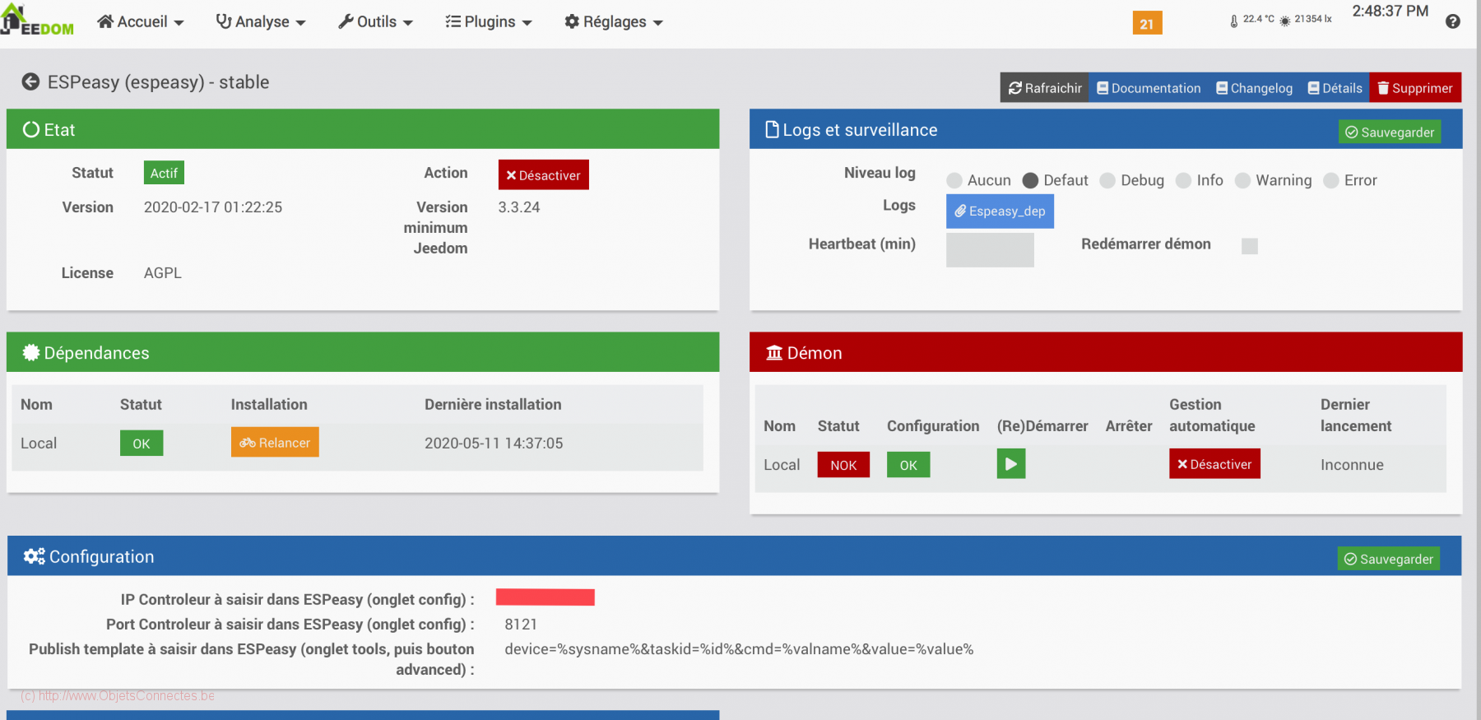Click the daemon configuration OK badge

[x=908, y=464]
